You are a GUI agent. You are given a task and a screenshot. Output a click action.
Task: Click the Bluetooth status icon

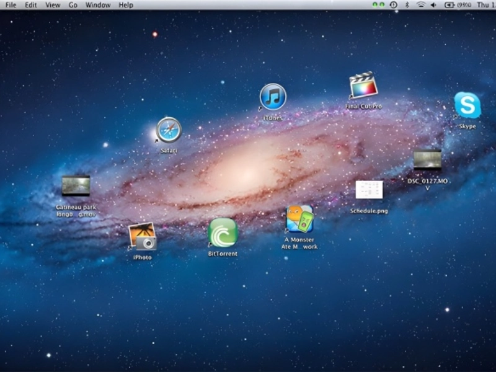pos(407,5)
